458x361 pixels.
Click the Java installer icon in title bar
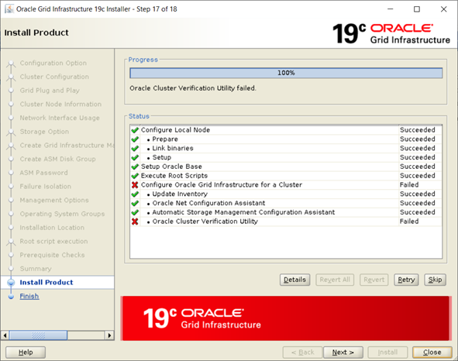(x=9, y=9)
